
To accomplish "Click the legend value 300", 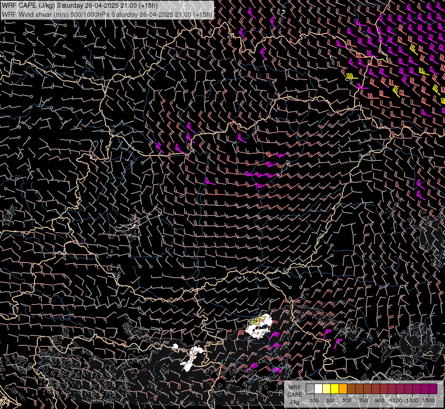I will click(330, 400).
